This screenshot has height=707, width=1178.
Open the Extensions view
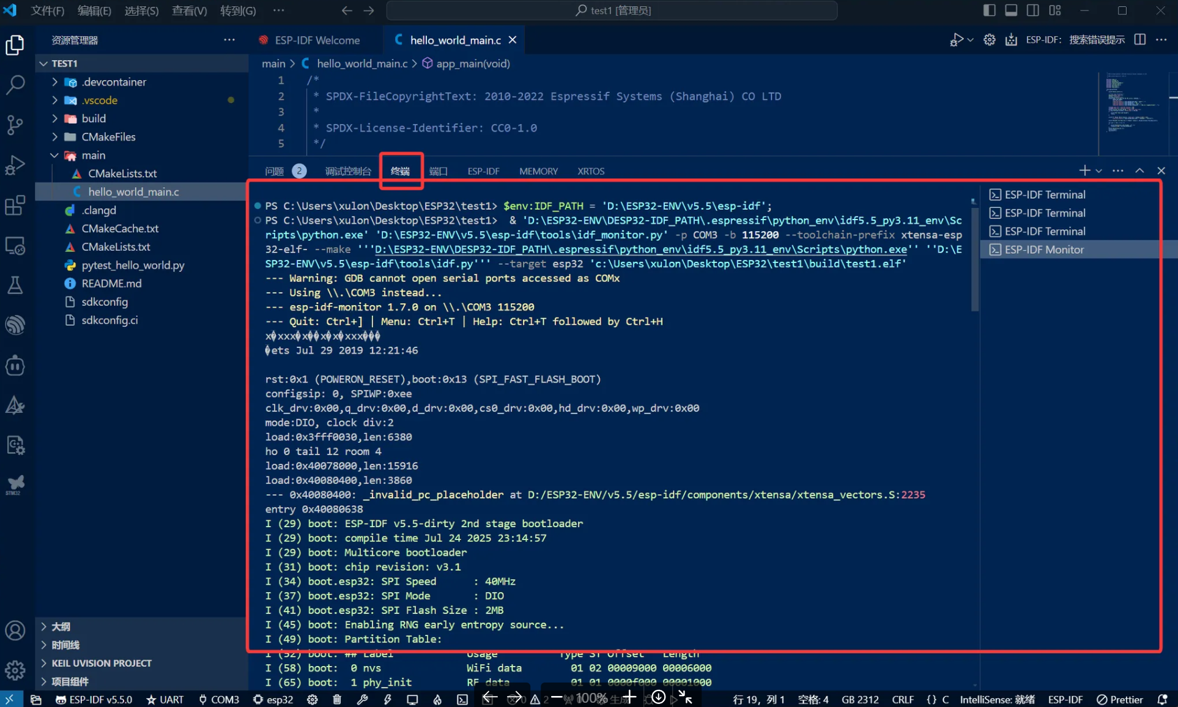point(15,205)
